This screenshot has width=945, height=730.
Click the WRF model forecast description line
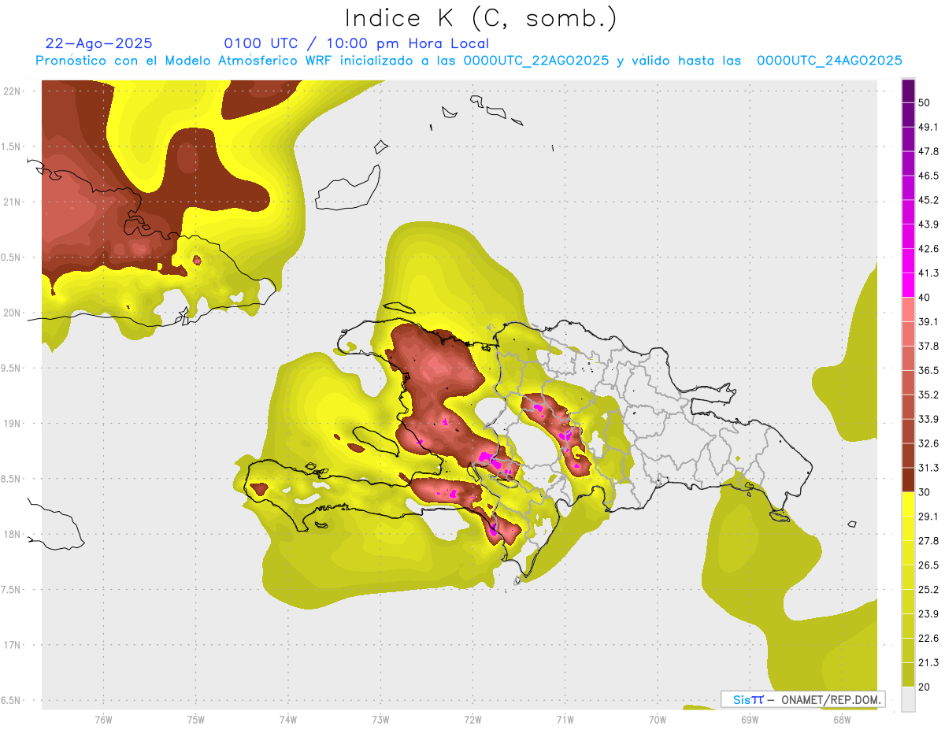469,61
